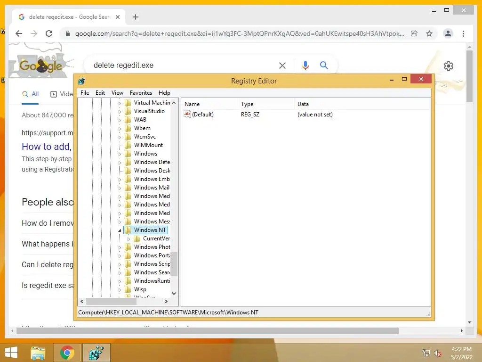The image size is (482, 362).
Task: Click the network tray icon
Action: (426, 353)
